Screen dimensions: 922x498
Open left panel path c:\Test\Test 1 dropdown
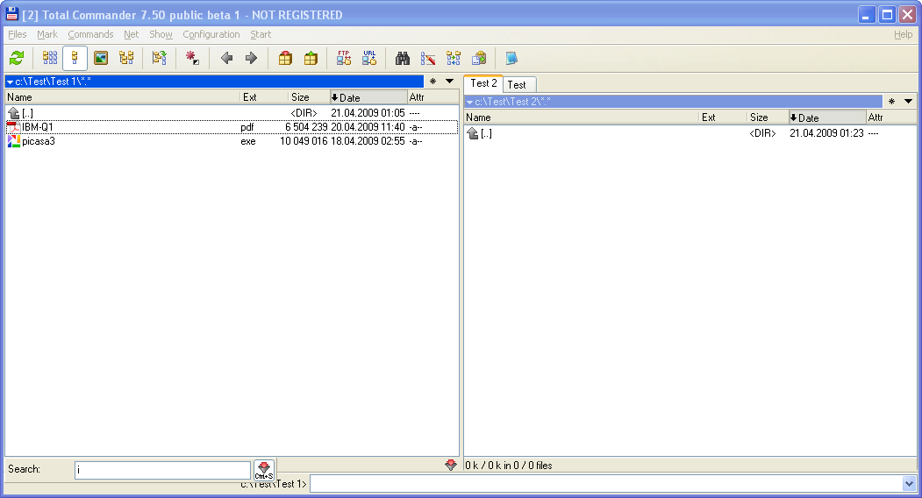coord(215,82)
